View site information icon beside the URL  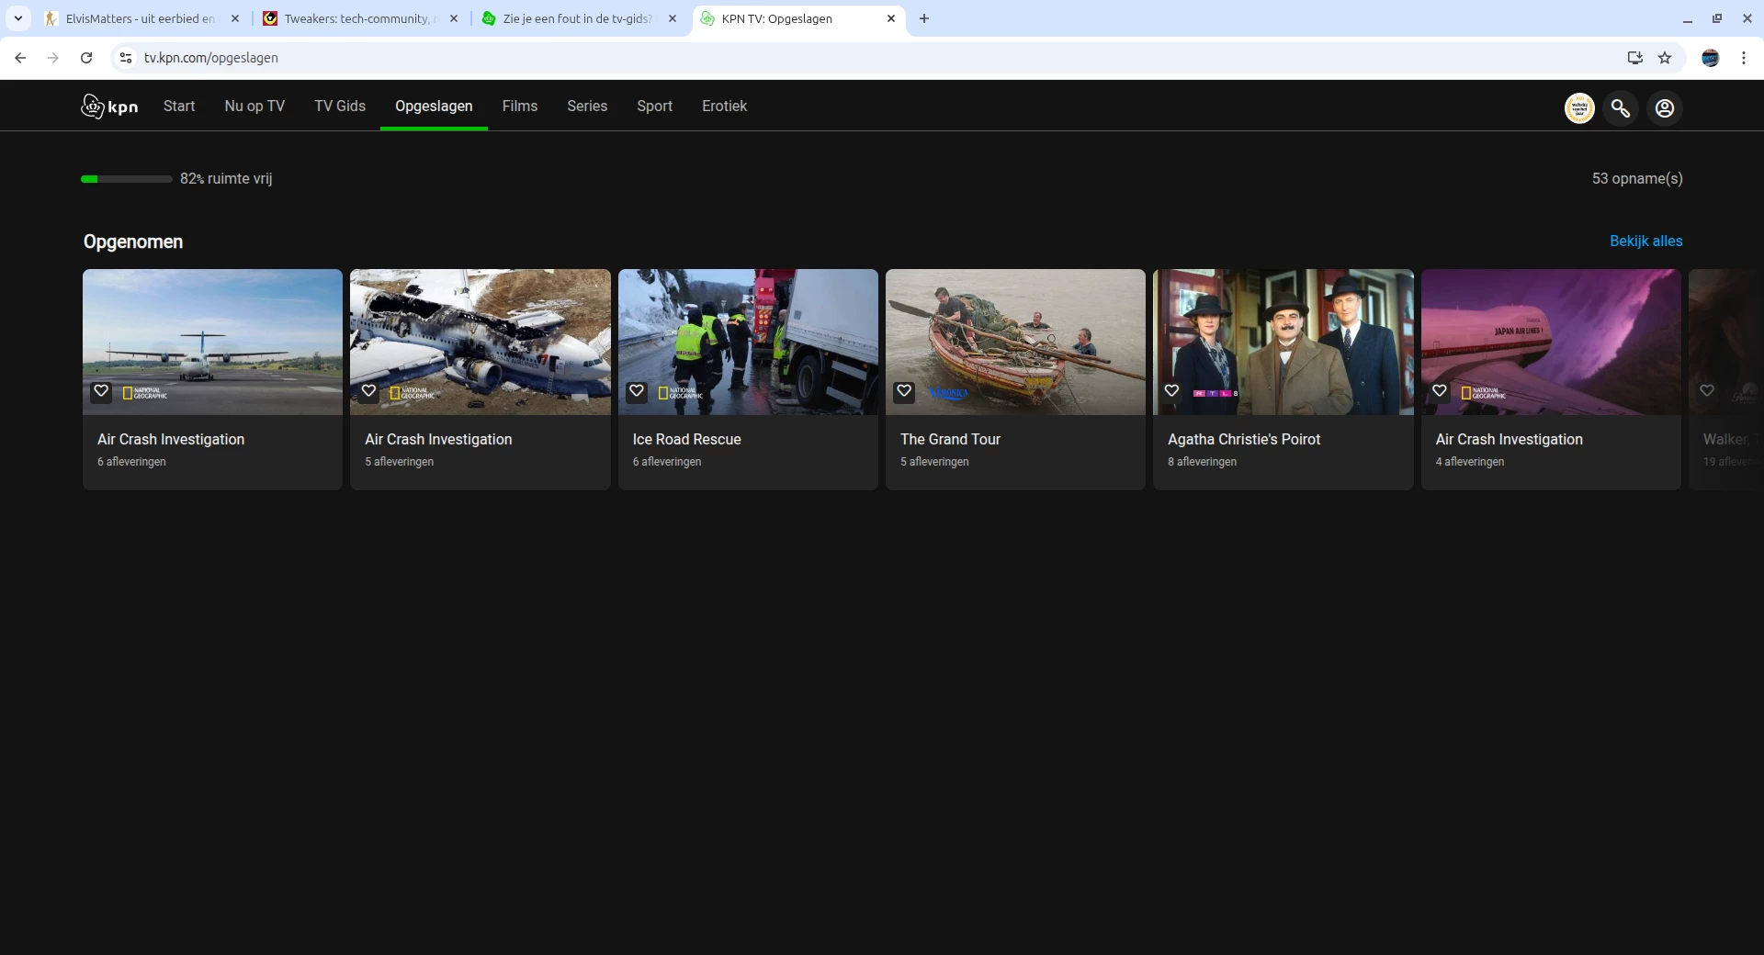point(126,58)
